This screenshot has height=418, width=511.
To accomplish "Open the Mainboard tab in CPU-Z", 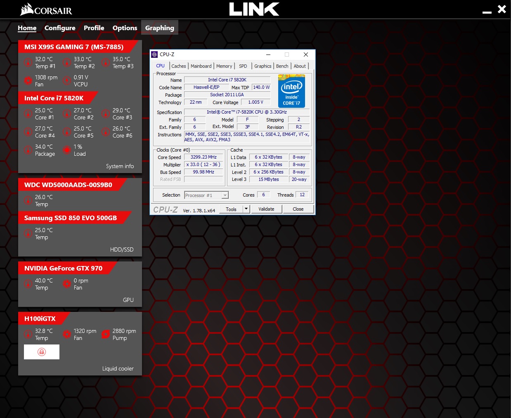I will tap(201, 66).
